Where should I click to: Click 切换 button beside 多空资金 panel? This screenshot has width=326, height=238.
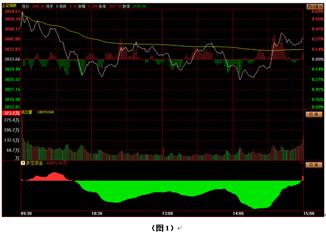coord(314,165)
